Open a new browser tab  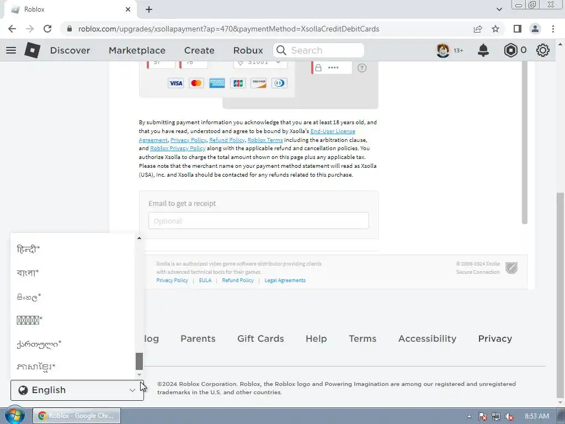149,9
